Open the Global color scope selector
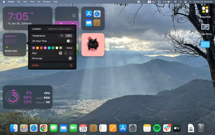Screen dimensions: 215x135 pos(69,48)
